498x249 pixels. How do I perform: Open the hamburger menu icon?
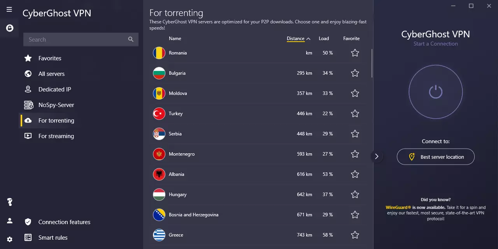9,9
